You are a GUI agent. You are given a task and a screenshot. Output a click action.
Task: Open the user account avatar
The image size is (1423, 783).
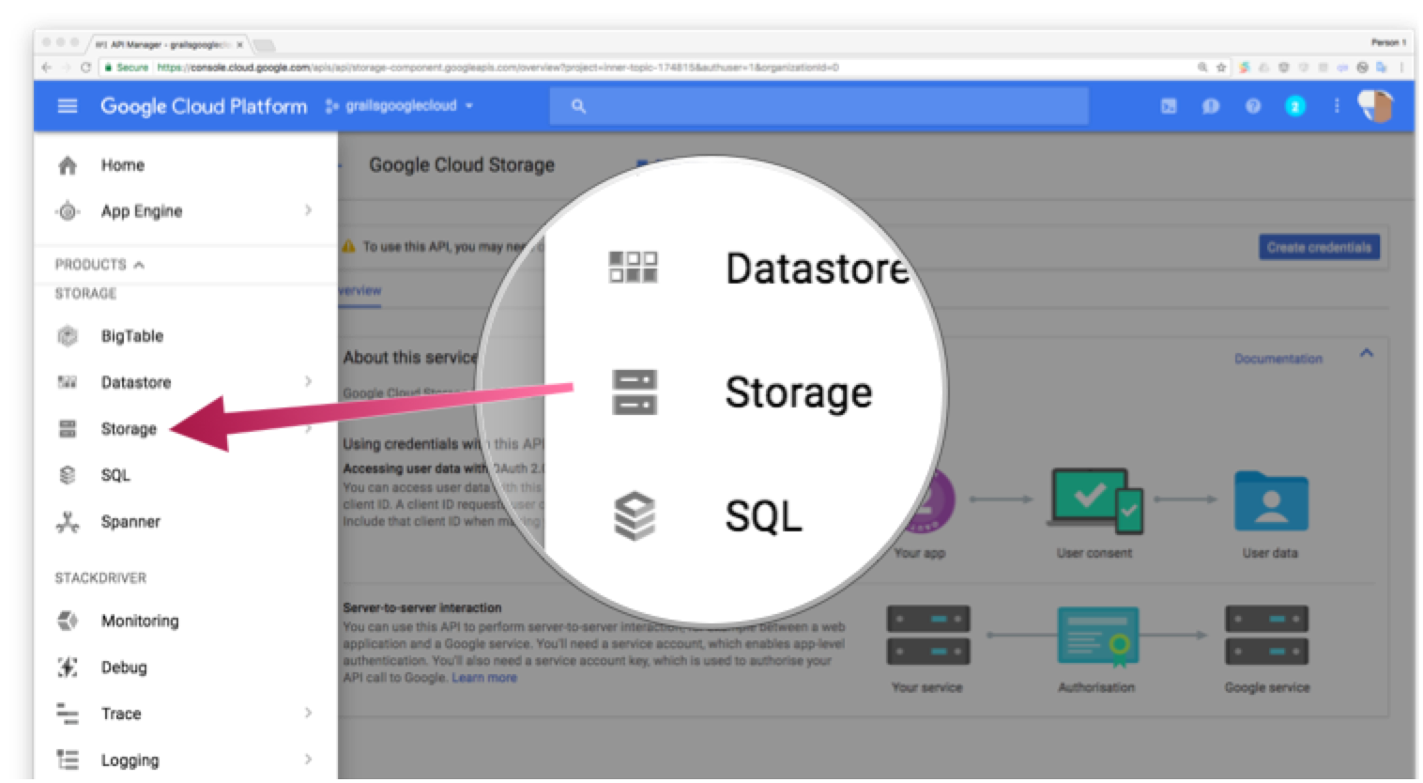click(x=1376, y=106)
